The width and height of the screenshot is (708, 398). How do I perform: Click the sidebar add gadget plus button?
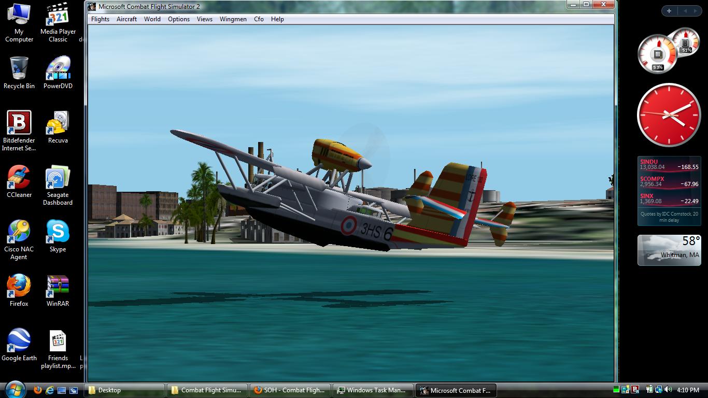[x=669, y=11]
